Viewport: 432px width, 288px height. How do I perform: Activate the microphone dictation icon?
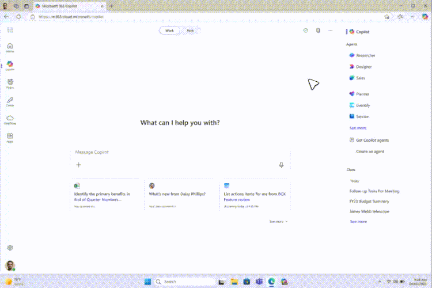pyautogui.click(x=281, y=165)
